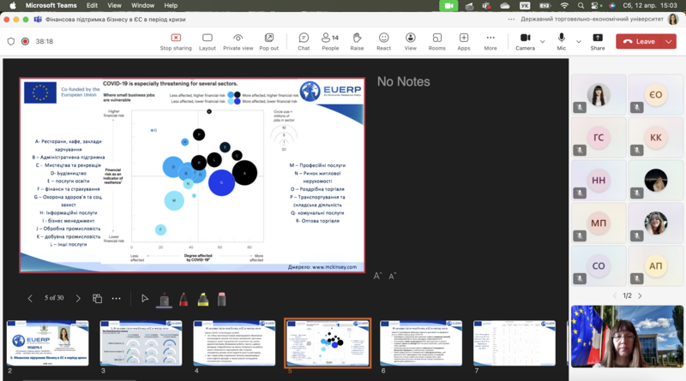Click the shield privacy icon
The height and width of the screenshot is (381, 686).
tap(11, 41)
